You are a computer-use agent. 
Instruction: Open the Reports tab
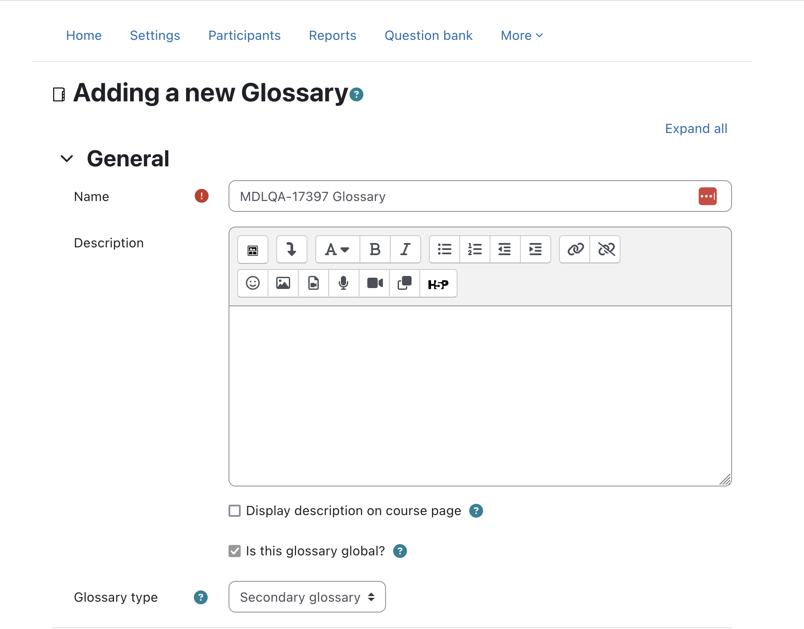coord(333,36)
